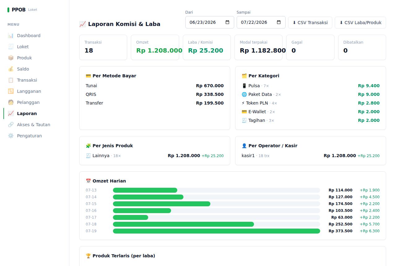The width and height of the screenshot is (396, 266).
Task: Click the 07-13 date label
Action: [x=91, y=190]
